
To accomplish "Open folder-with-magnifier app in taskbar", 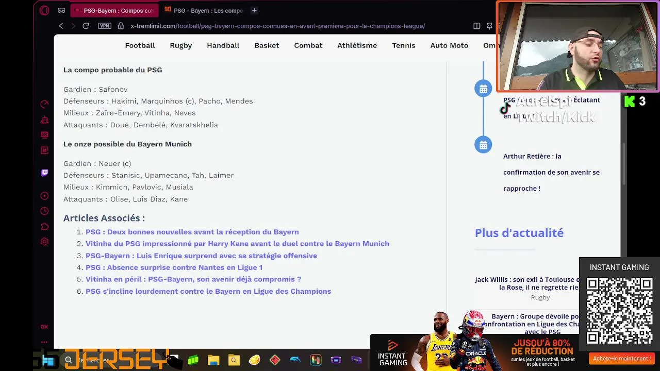I will pos(234,360).
